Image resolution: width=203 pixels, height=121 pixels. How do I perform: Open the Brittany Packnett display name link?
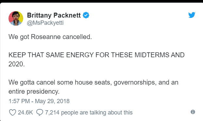(54, 15)
